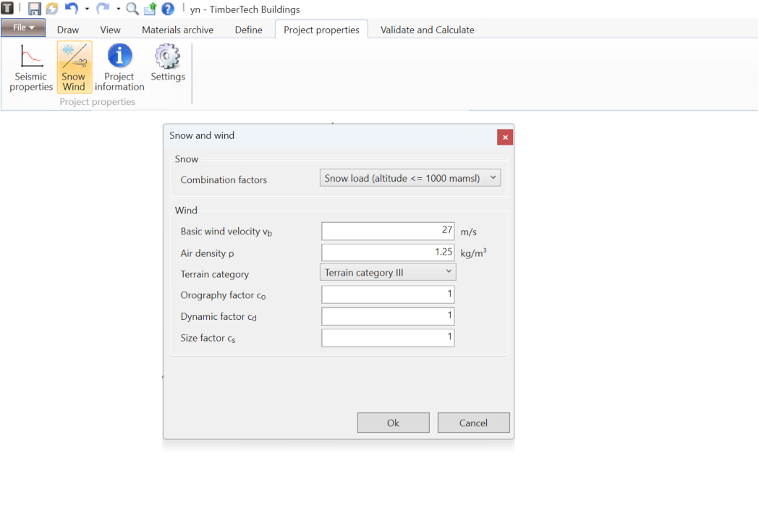Open the Settings gear

tap(167, 63)
